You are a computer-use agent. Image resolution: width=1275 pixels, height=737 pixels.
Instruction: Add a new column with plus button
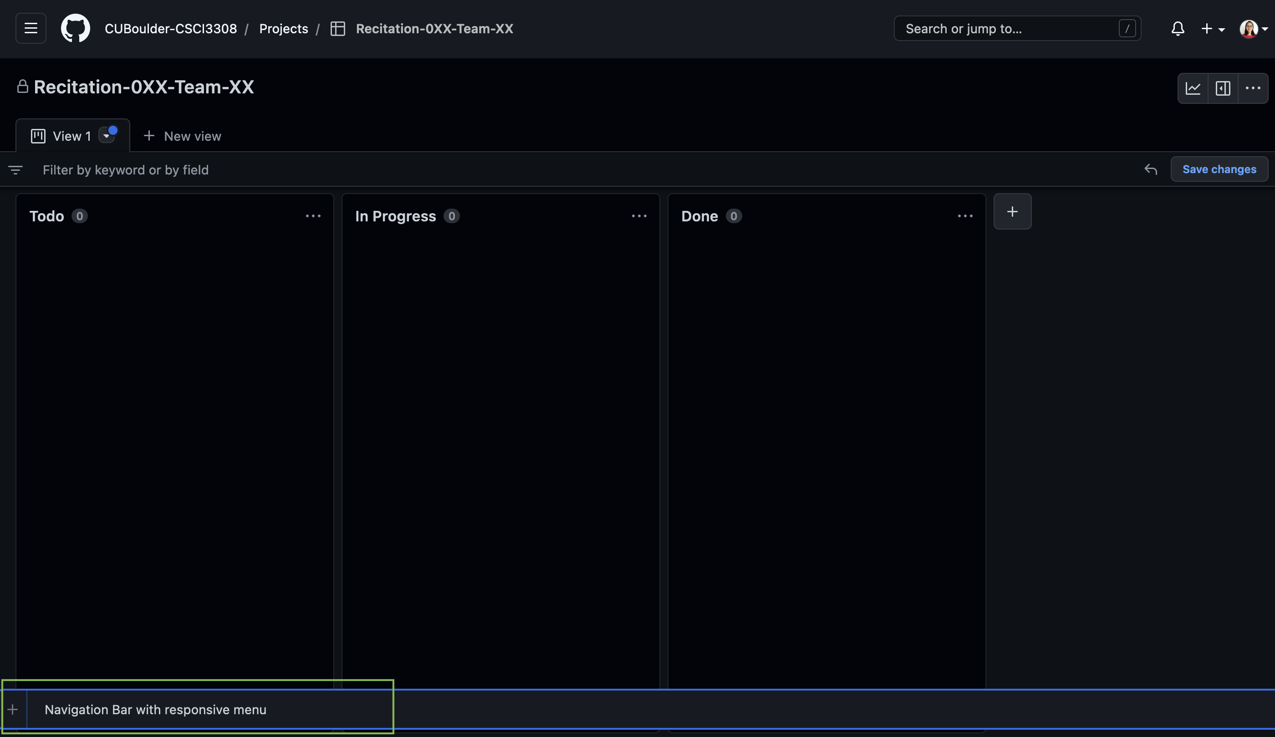coord(1012,212)
